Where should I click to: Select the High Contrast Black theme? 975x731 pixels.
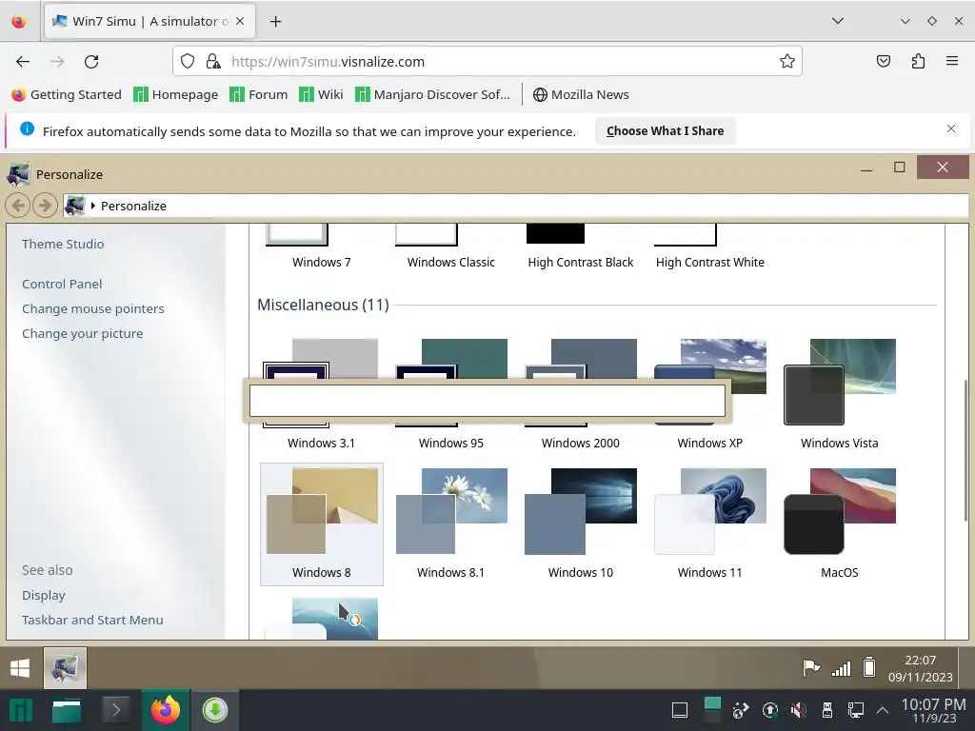(580, 247)
